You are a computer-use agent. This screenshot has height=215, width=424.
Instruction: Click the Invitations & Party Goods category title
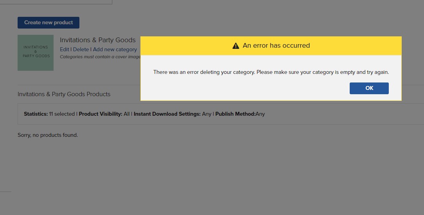coord(98,40)
